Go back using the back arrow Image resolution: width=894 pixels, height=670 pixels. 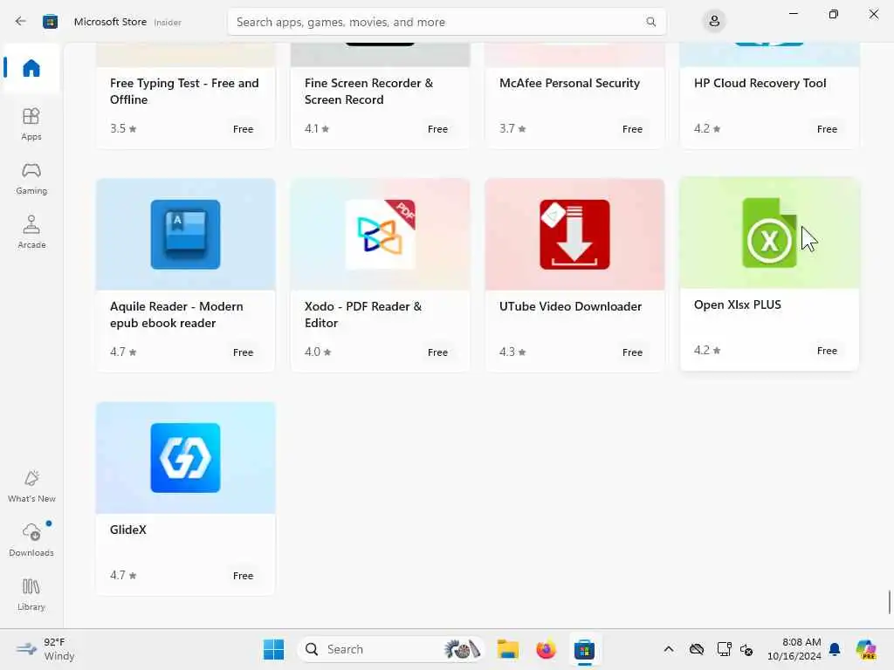tap(21, 22)
